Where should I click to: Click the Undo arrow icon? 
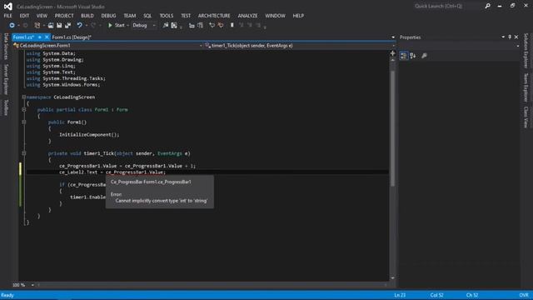coord(79,26)
